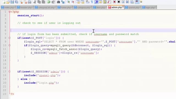Click the comment 'check to see if user is logging out'
This screenshot has width=176, height=99.
(49, 23)
